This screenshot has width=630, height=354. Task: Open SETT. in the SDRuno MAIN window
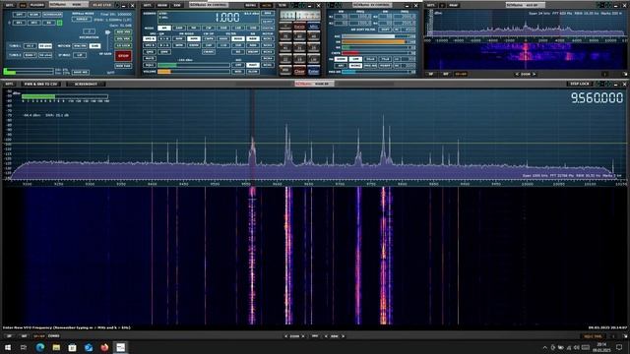coord(9,5)
